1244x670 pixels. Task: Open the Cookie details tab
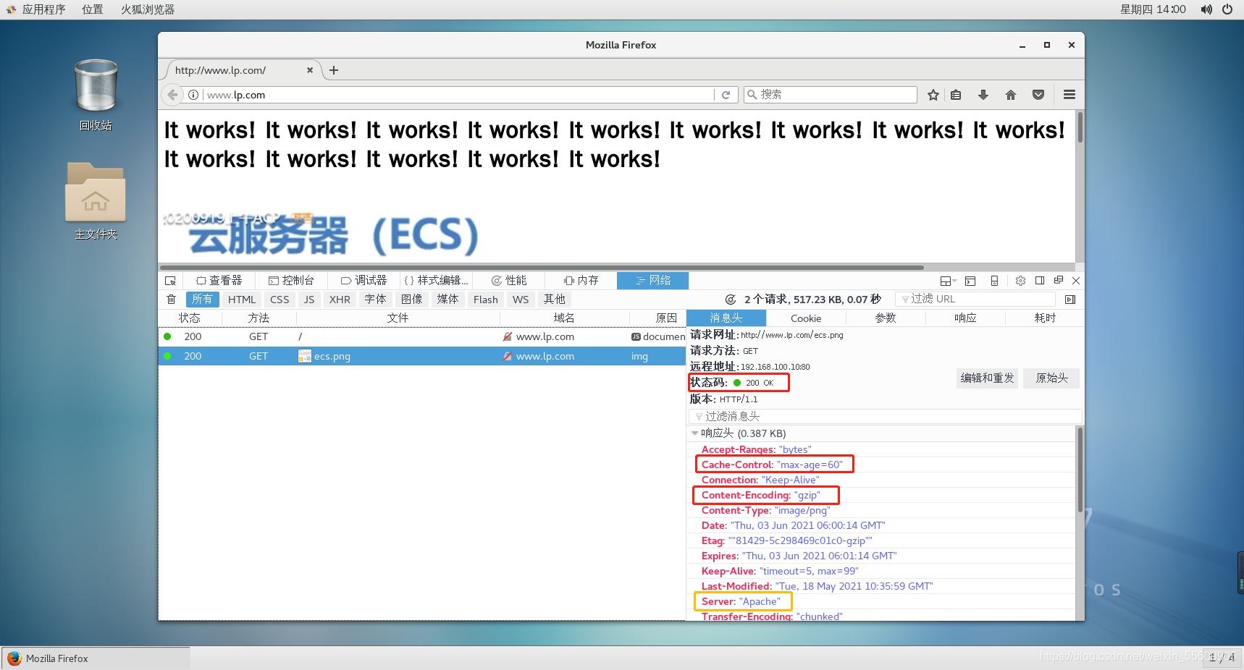(806, 318)
